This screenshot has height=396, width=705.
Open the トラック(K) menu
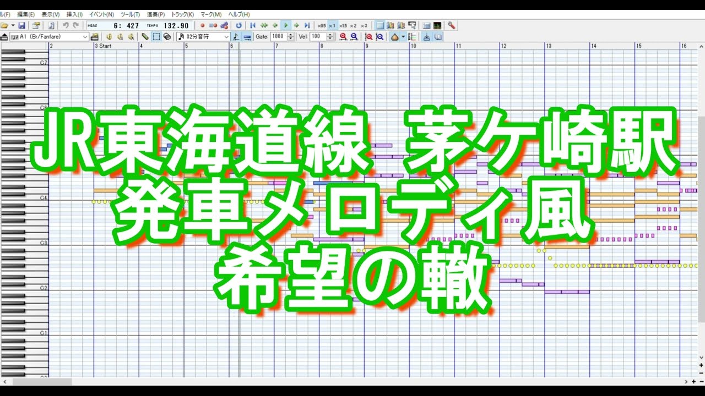point(182,14)
